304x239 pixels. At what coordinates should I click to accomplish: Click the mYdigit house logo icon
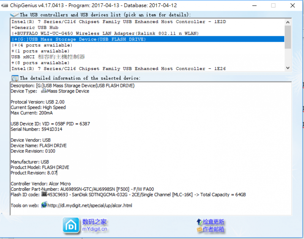pos(71,225)
